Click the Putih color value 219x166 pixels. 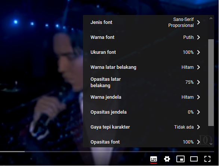tap(188, 37)
